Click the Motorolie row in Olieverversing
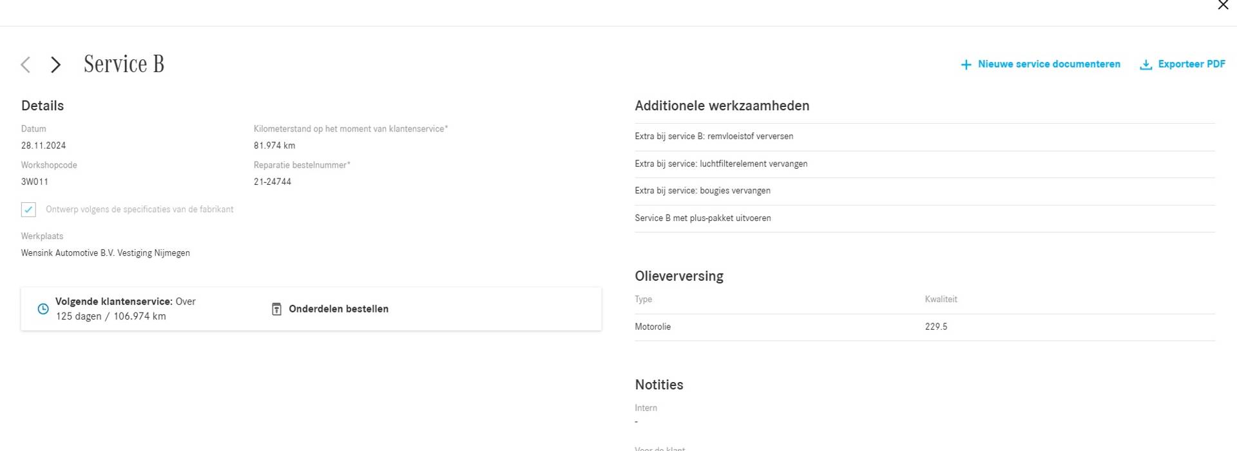The height and width of the screenshot is (451, 1237). pos(653,327)
